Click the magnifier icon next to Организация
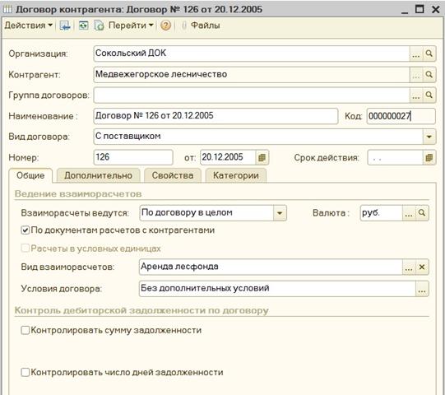Image resolution: width=445 pixels, height=395 pixels. click(429, 53)
